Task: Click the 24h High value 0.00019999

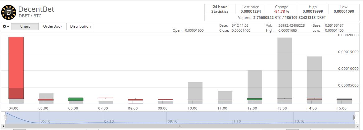Action: [313, 11]
